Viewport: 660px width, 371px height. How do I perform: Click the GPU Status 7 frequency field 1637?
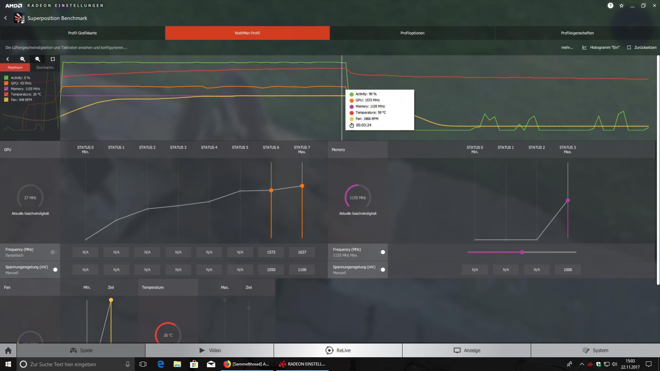point(302,252)
